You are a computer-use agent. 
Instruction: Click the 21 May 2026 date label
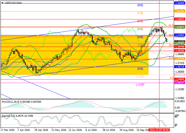point(59,130)
